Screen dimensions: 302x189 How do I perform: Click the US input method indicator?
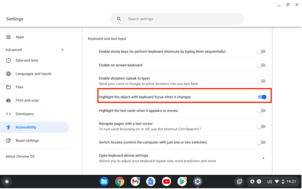pyautogui.click(x=270, y=181)
